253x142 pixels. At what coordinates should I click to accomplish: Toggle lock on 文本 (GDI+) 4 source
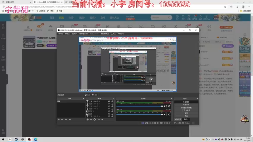click(x=112, y=116)
